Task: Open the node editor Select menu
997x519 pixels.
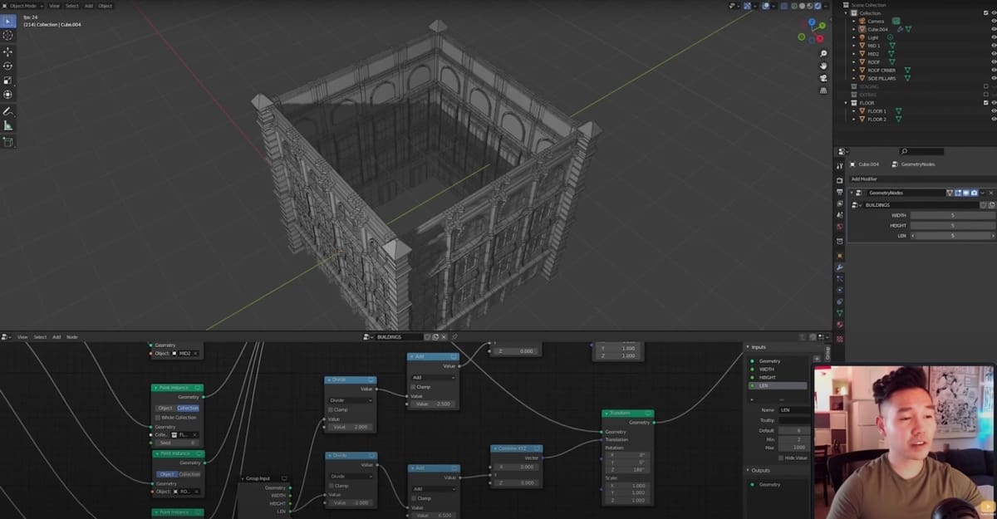Action: click(x=40, y=337)
